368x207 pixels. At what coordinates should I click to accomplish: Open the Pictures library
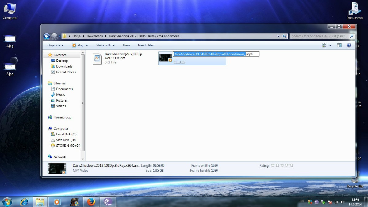62,100
